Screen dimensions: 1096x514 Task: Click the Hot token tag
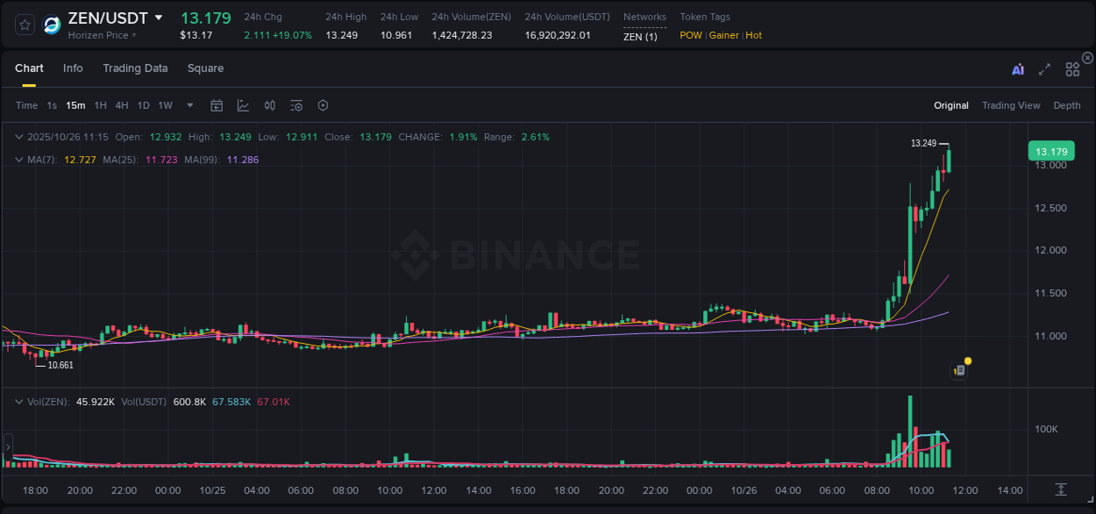tap(753, 35)
